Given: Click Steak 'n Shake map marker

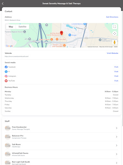Looking at the screenshot, I should 52,39.
